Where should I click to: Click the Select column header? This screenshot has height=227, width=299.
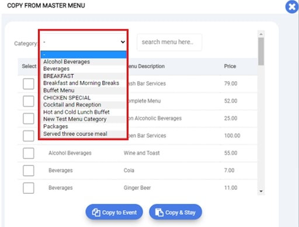click(29, 66)
